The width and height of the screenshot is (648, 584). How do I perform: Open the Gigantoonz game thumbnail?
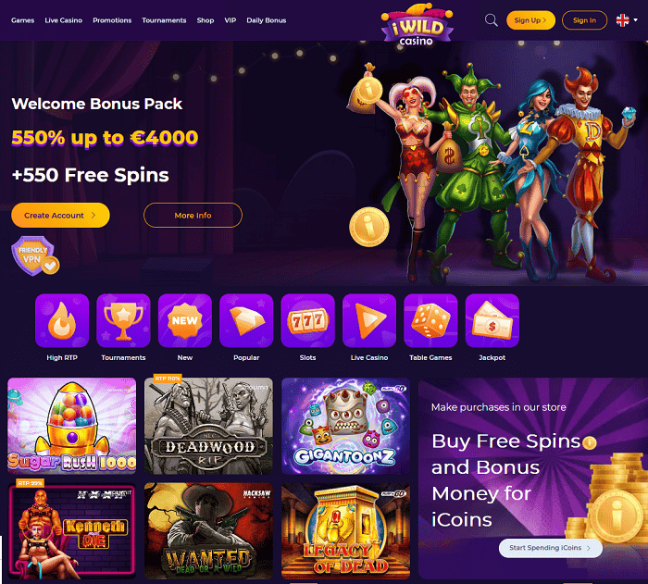coord(345,426)
